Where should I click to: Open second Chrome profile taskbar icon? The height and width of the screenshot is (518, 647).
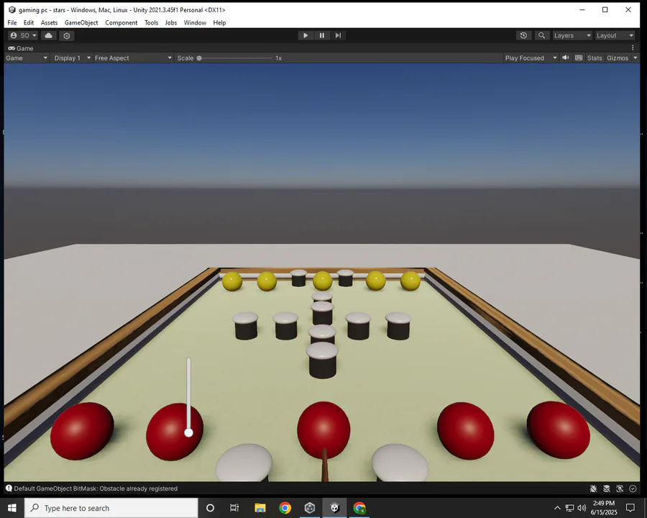pyautogui.click(x=359, y=508)
